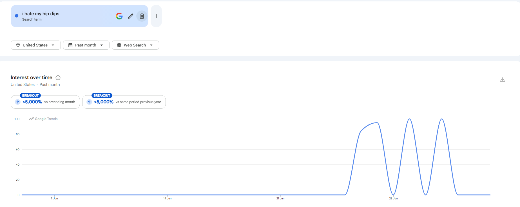Download the interest chart data

click(503, 80)
